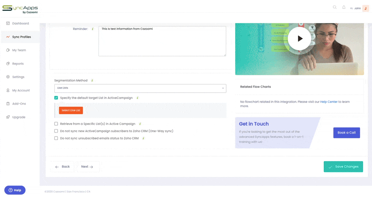This screenshot has width=372, height=197.
Task: Open My Team menu item
Action: [19, 50]
